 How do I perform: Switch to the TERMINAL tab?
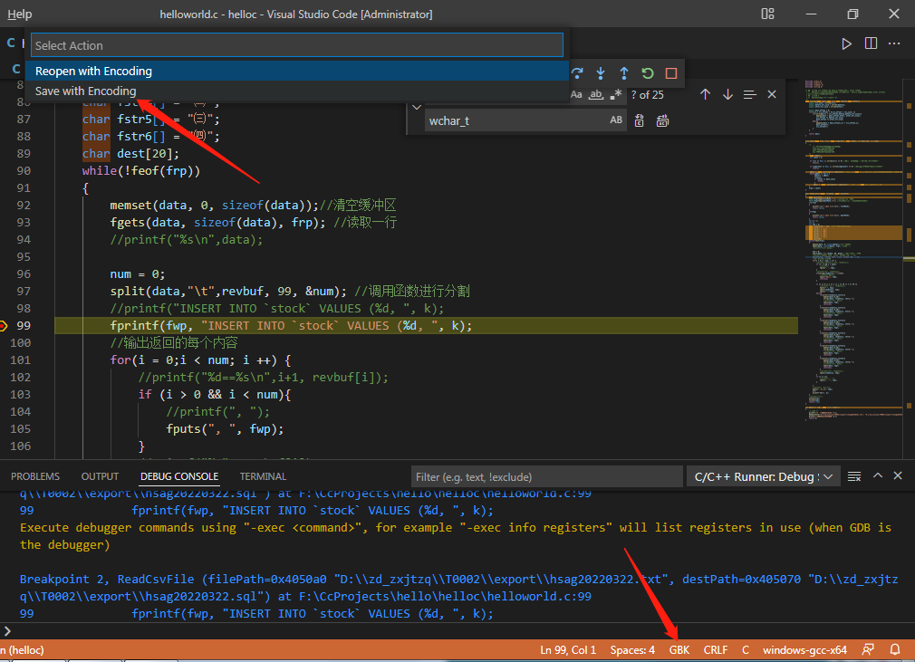click(x=263, y=476)
